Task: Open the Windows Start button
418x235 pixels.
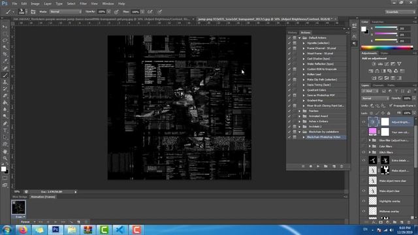Action: pyautogui.click(x=7, y=230)
